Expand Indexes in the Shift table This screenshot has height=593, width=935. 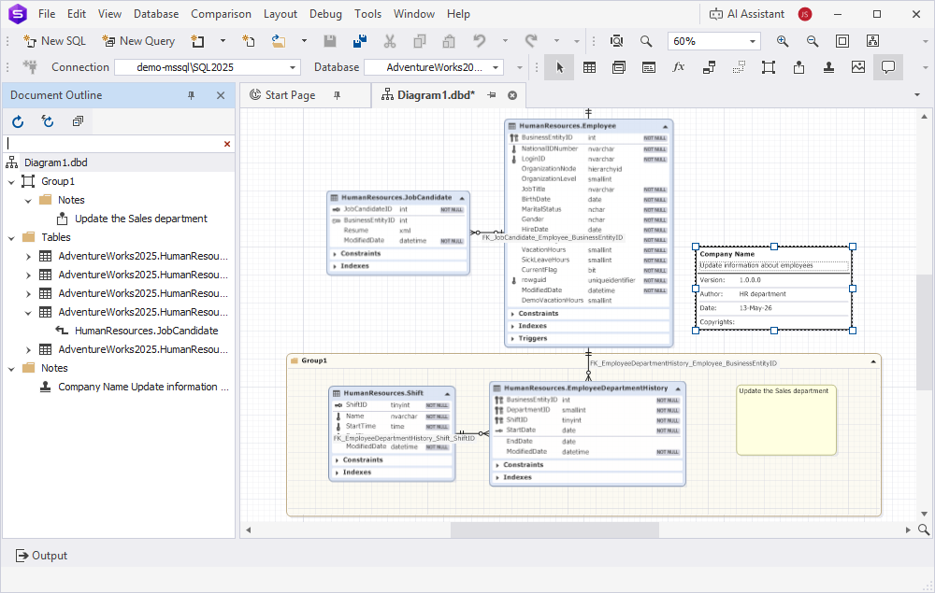pyautogui.click(x=337, y=473)
